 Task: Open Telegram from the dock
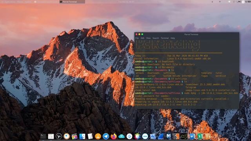pyautogui.click(x=106, y=136)
